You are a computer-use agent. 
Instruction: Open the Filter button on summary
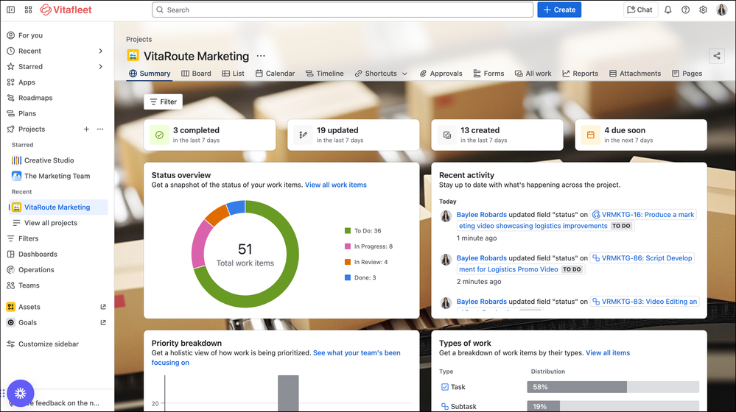[163, 102]
